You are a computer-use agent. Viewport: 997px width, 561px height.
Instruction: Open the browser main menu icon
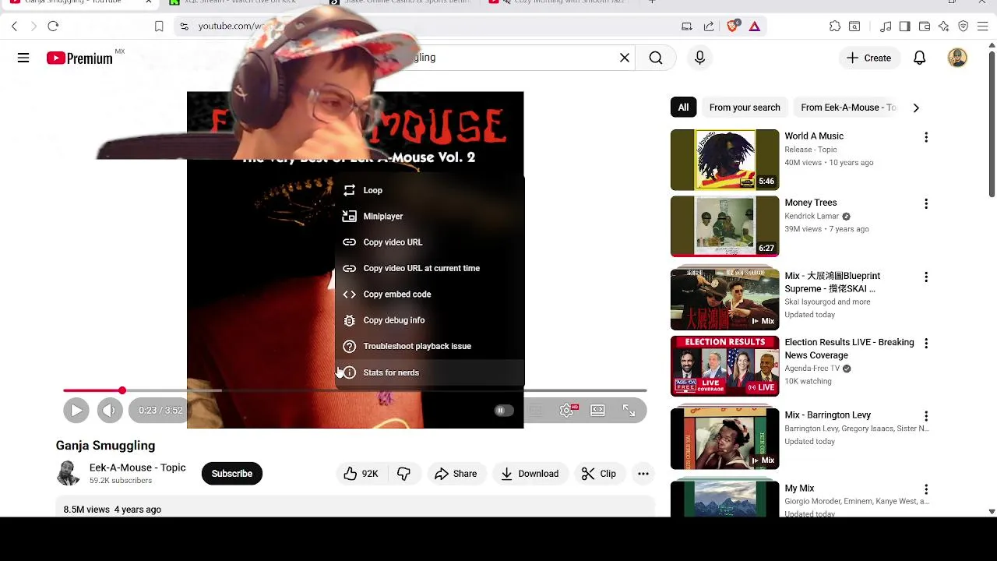click(983, 26)
